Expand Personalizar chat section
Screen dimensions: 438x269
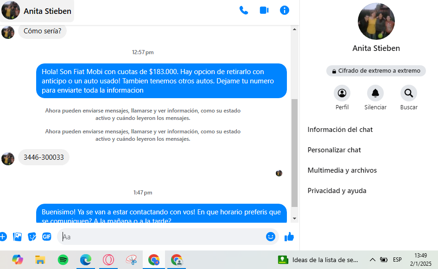[334, 150]
